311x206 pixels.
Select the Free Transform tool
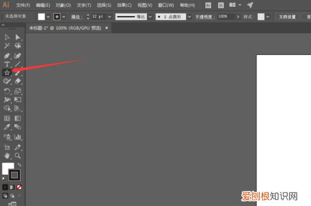[18, 99]
